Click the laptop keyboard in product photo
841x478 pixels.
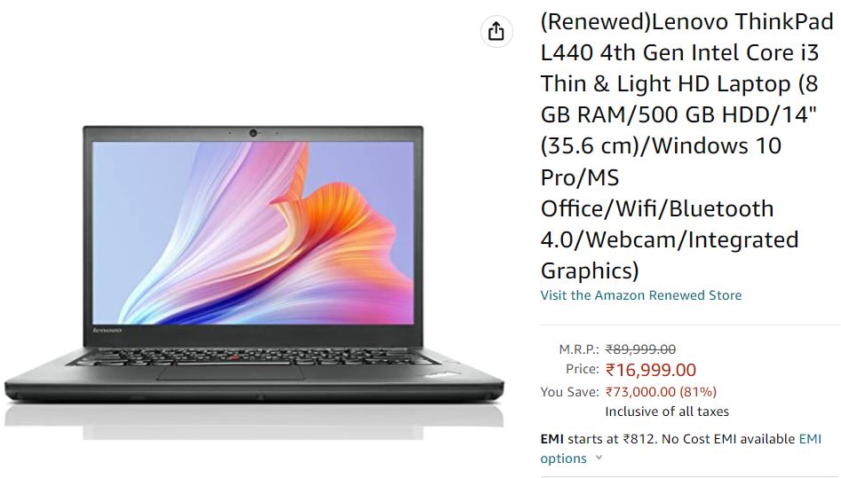pyautogui.click(x=252, y=357)
